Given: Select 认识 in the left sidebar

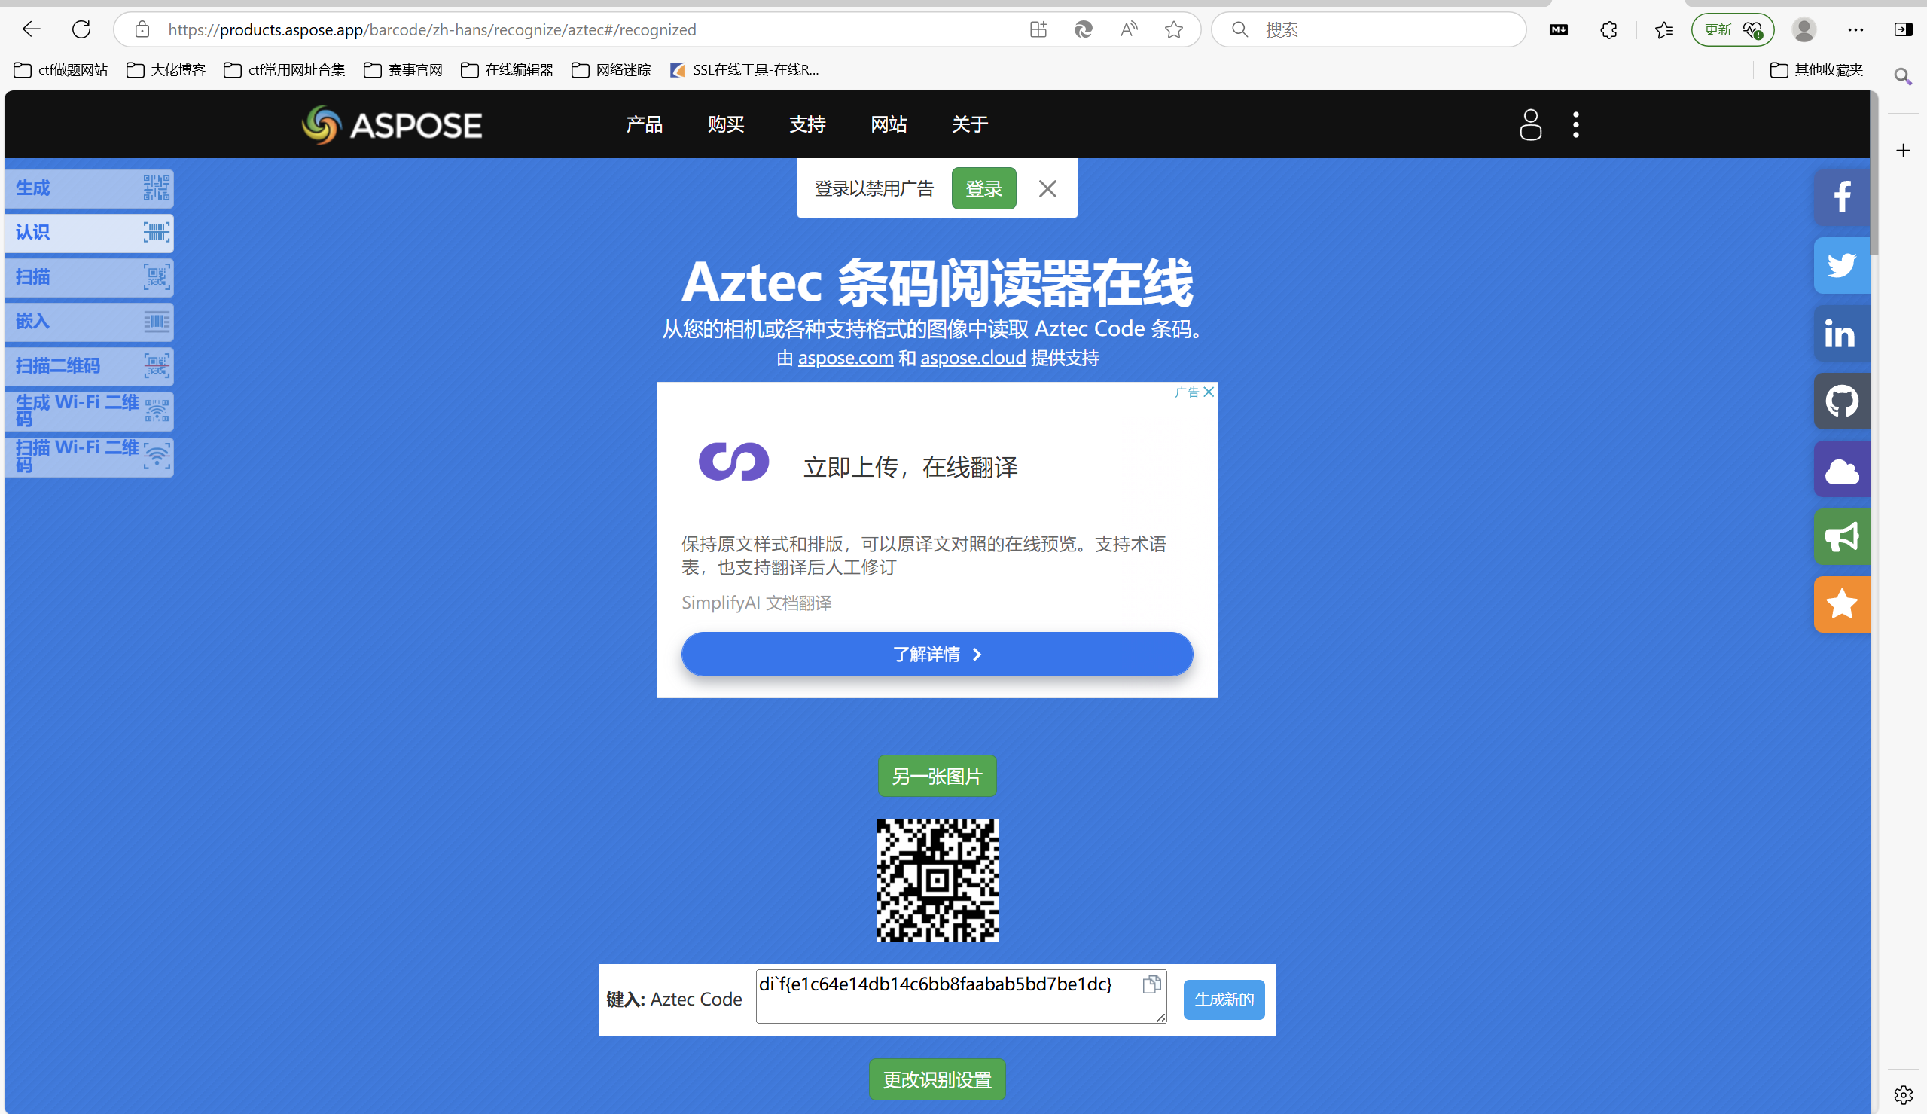Looking at the screenshot, I should point(90,233).
